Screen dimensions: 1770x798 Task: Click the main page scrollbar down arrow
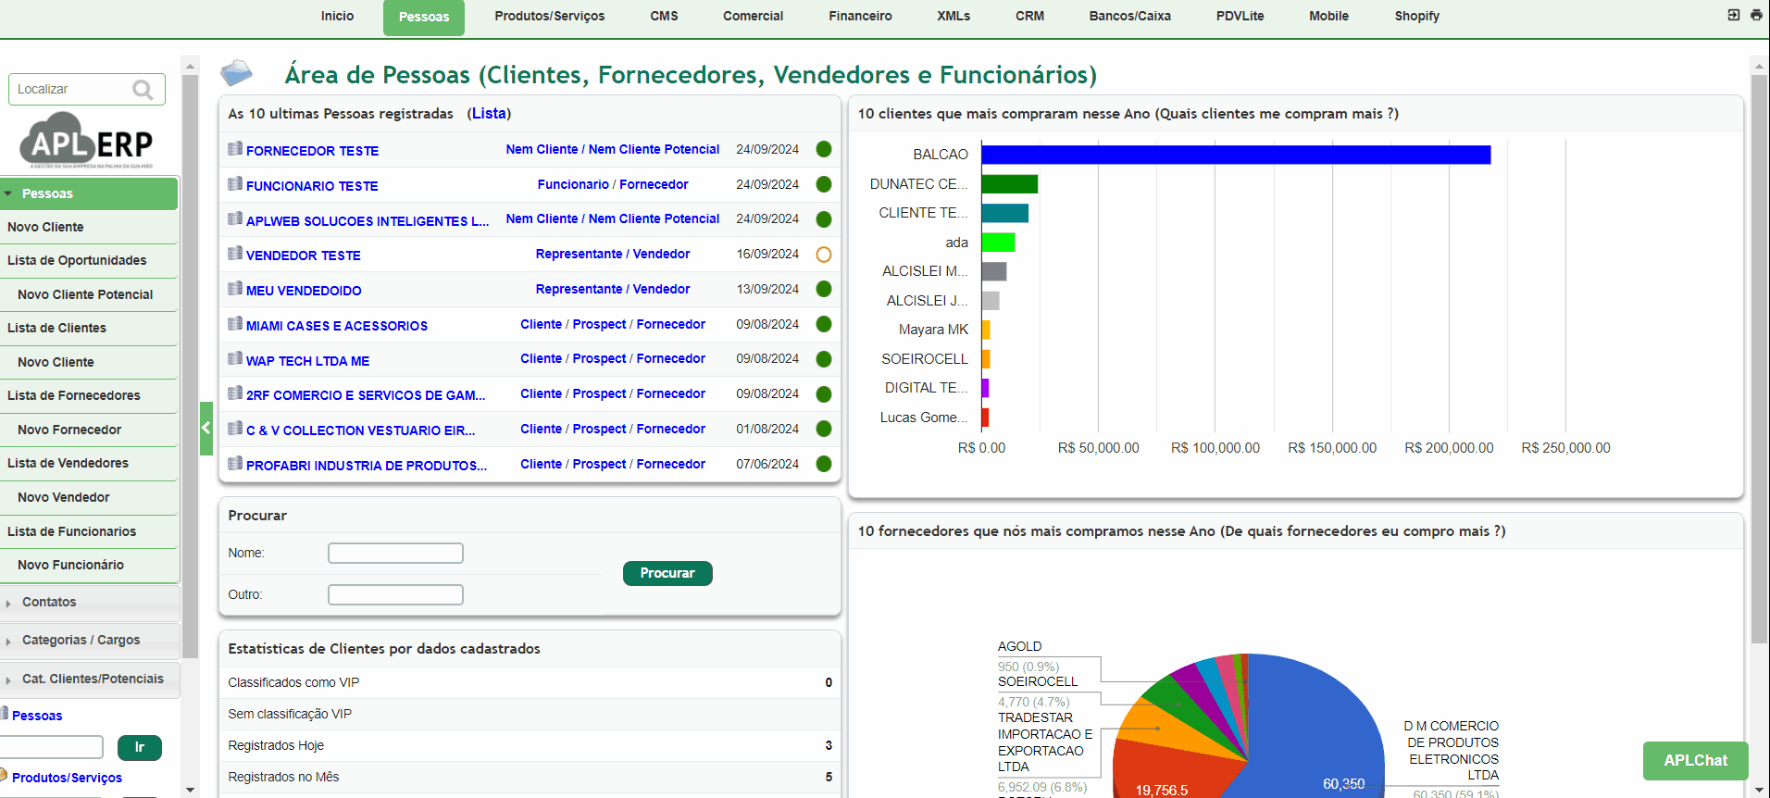tap(1759, 790)
